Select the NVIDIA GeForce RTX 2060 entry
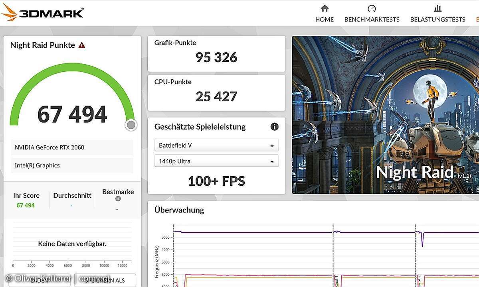This screenshot has width=479, height=287. [72, 147]
